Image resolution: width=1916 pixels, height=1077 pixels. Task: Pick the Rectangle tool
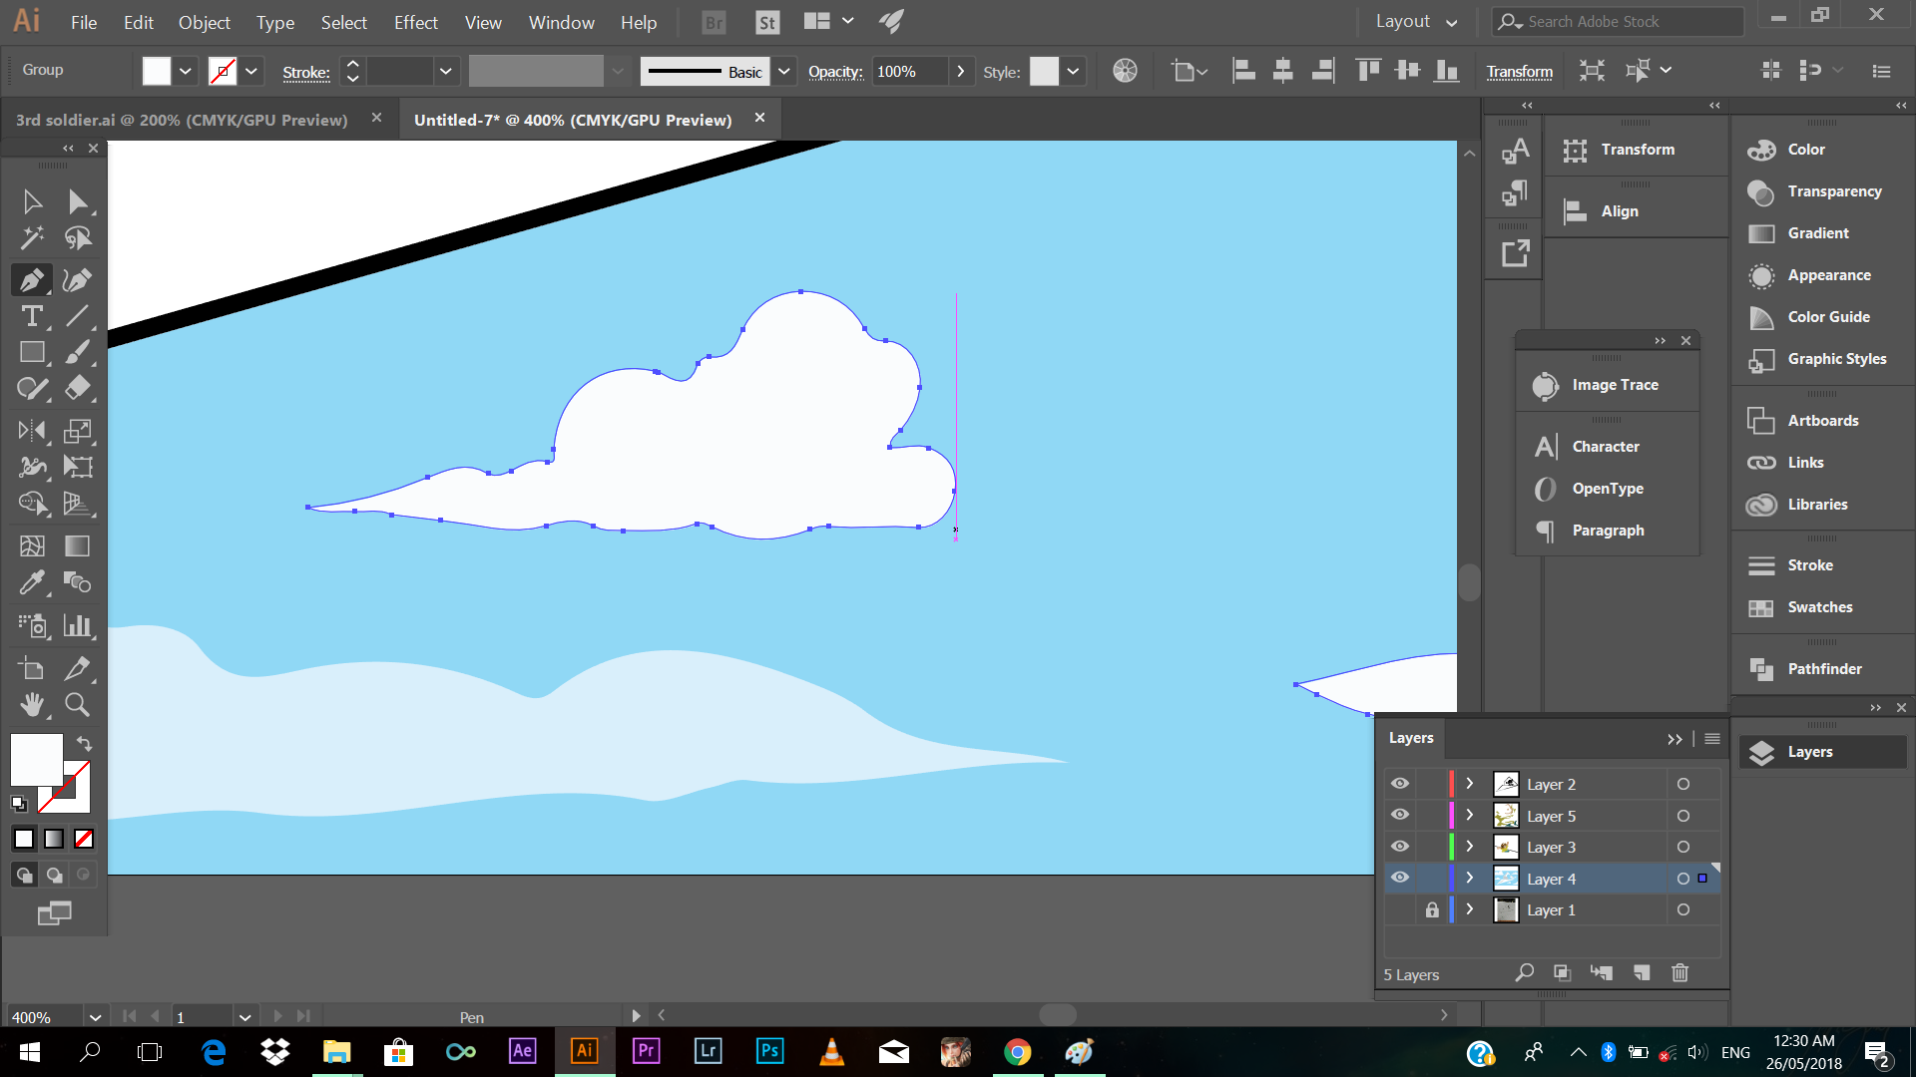coord(32,352)
